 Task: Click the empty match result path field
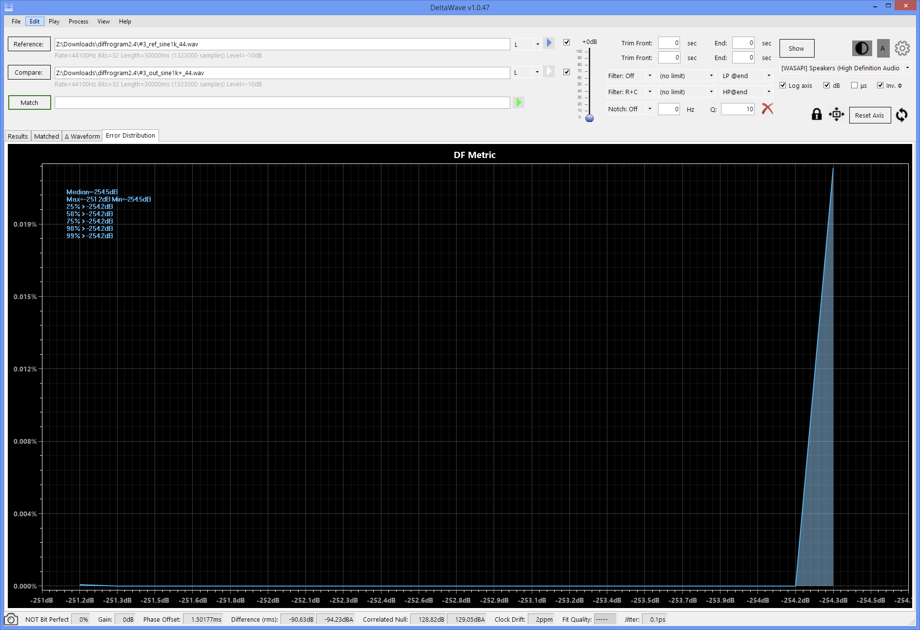[282, 102]
